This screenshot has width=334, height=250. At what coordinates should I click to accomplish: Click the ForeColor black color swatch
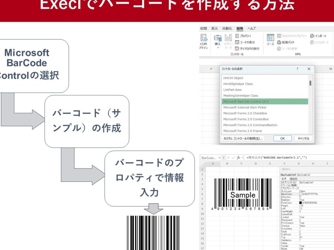click(300, 203)
